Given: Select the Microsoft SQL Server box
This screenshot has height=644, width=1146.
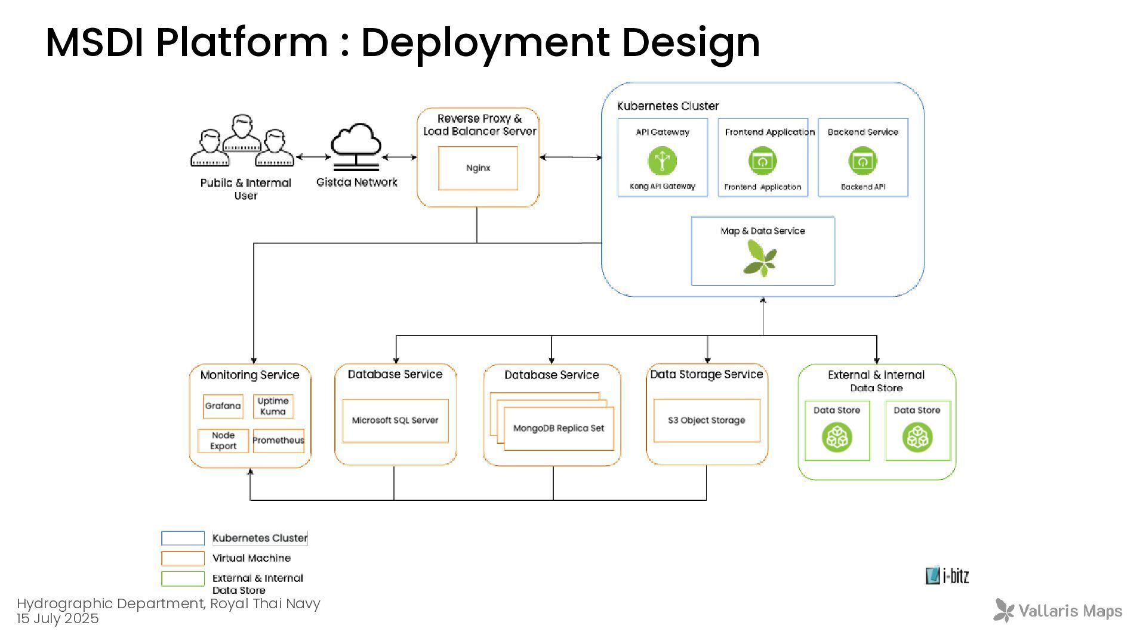Looking at the screenshot, I should click(395, 420).
